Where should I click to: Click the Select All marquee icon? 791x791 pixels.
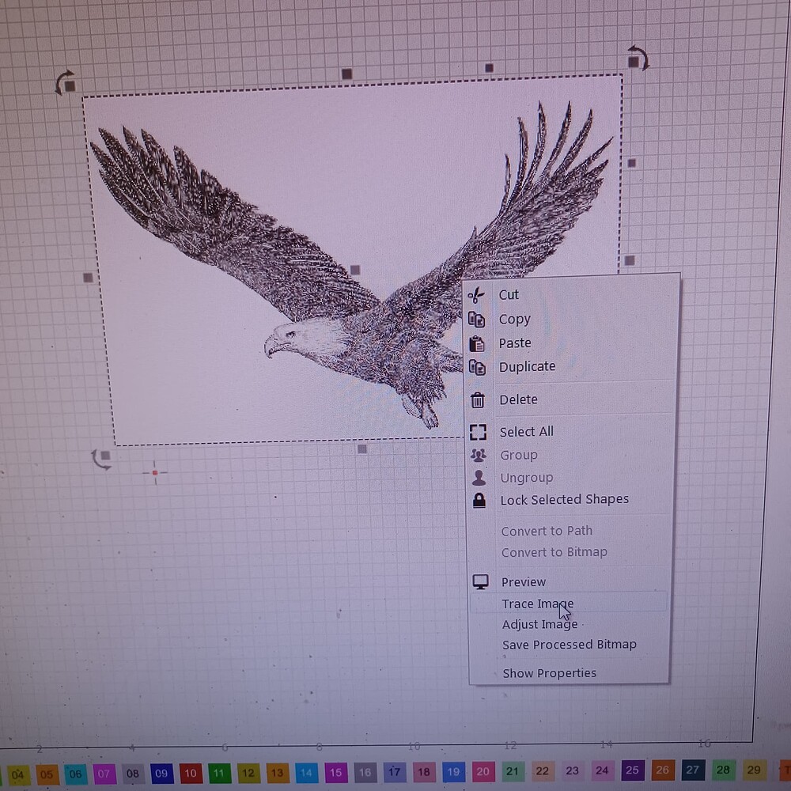point(478,431)
